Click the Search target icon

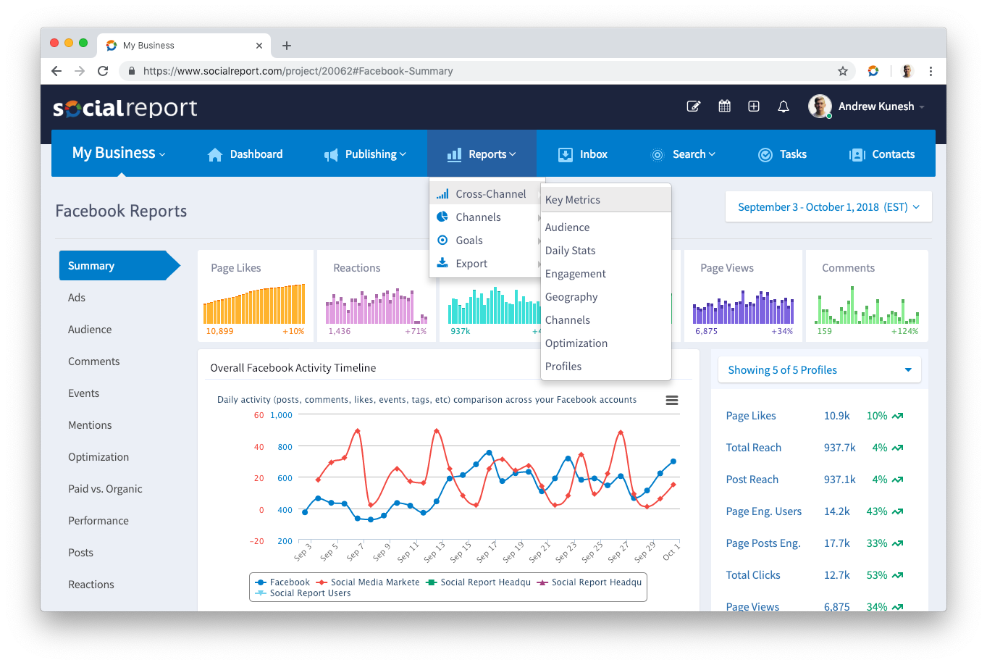(658, 154)
